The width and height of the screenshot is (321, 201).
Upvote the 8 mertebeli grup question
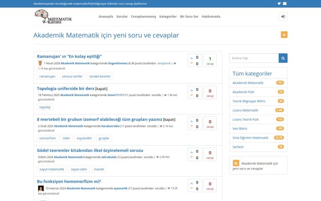pos(191,121)
